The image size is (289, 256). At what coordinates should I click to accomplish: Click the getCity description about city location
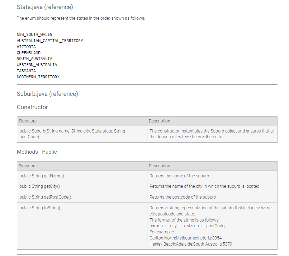pyautogui.click(x=204, y=186)
